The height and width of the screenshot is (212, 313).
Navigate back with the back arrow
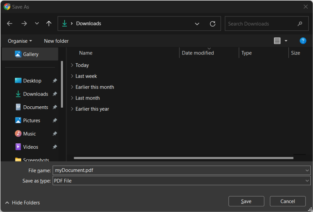point(9,24)
